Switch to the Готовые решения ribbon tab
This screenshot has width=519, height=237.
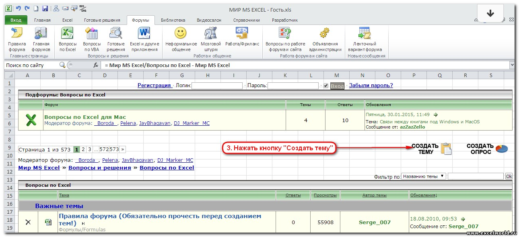(102, 20)
